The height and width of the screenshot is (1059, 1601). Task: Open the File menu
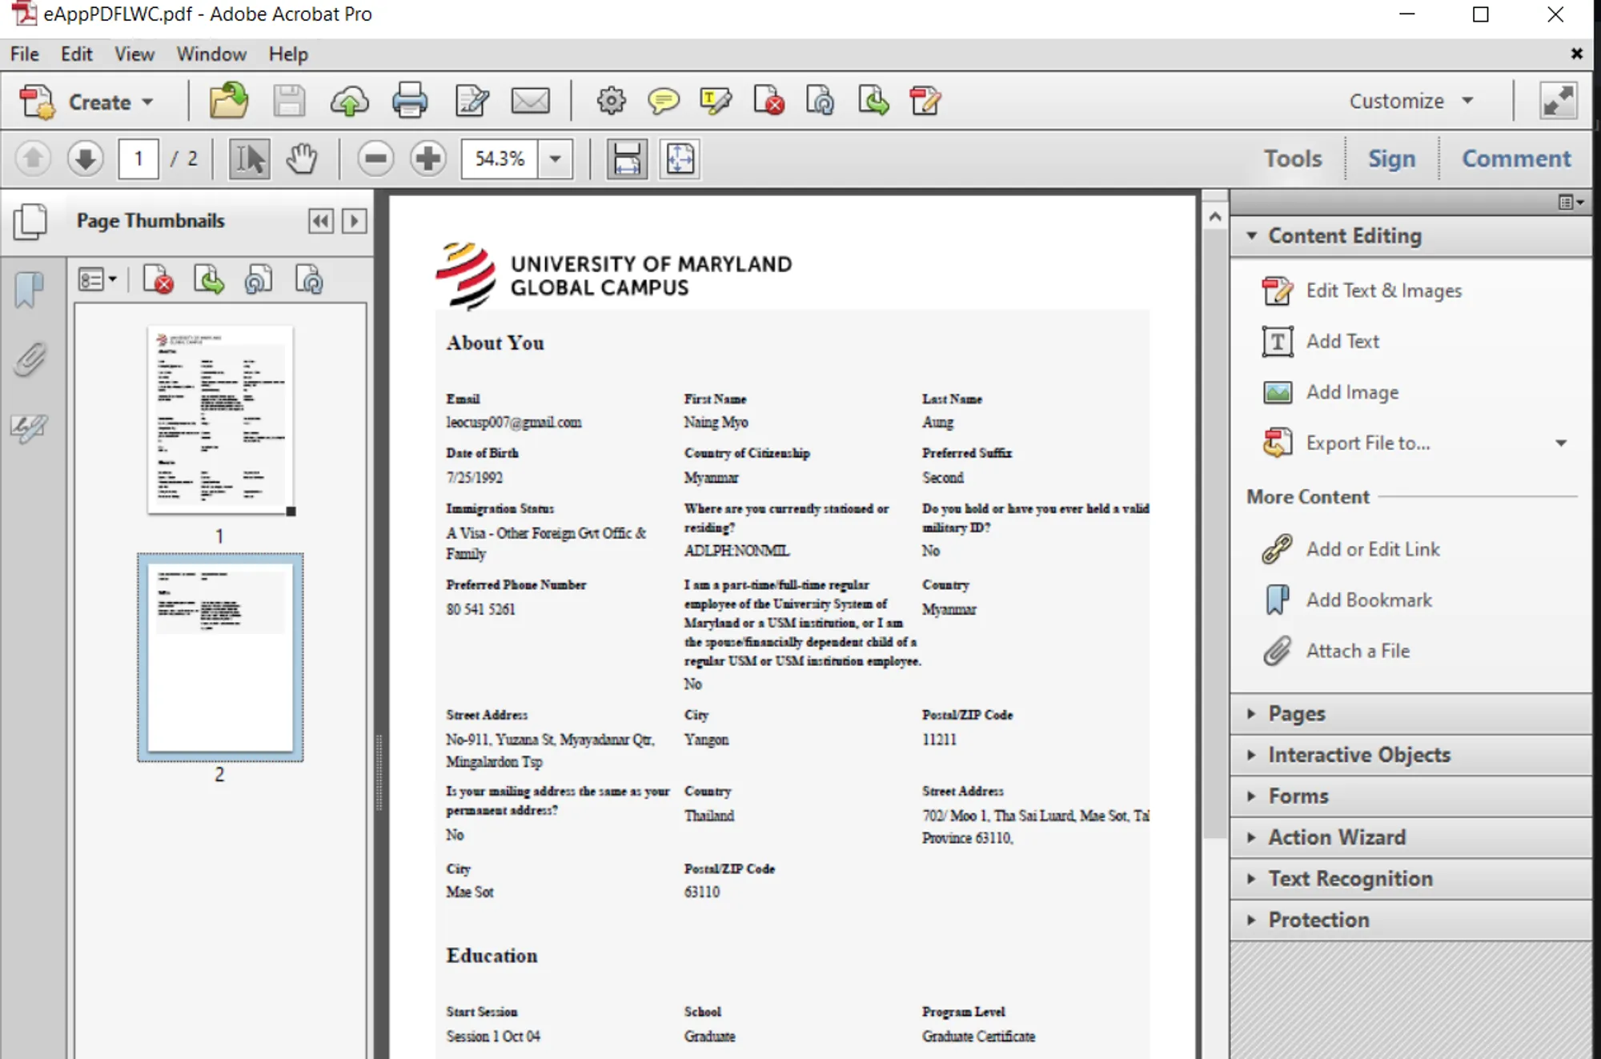coord(24,54)
